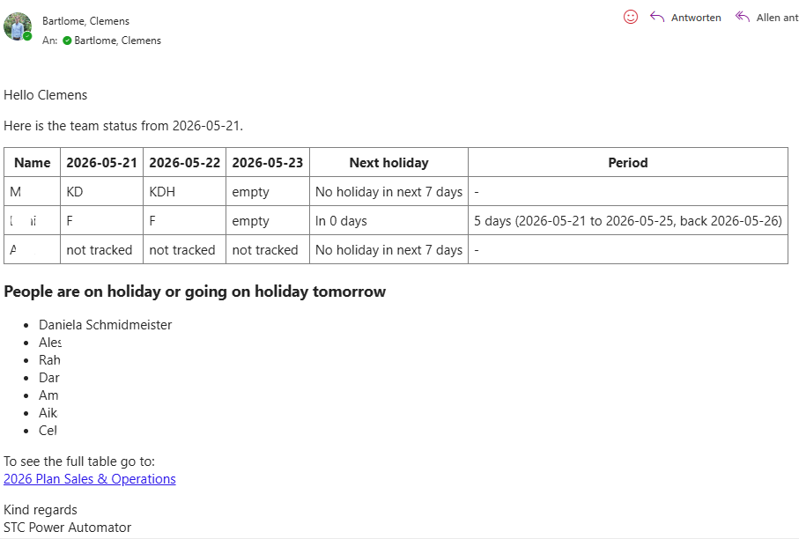This screenshot has height=539, width=799.
Task: Select sender name Bartlome, Clemens
Action: [85, 21]
